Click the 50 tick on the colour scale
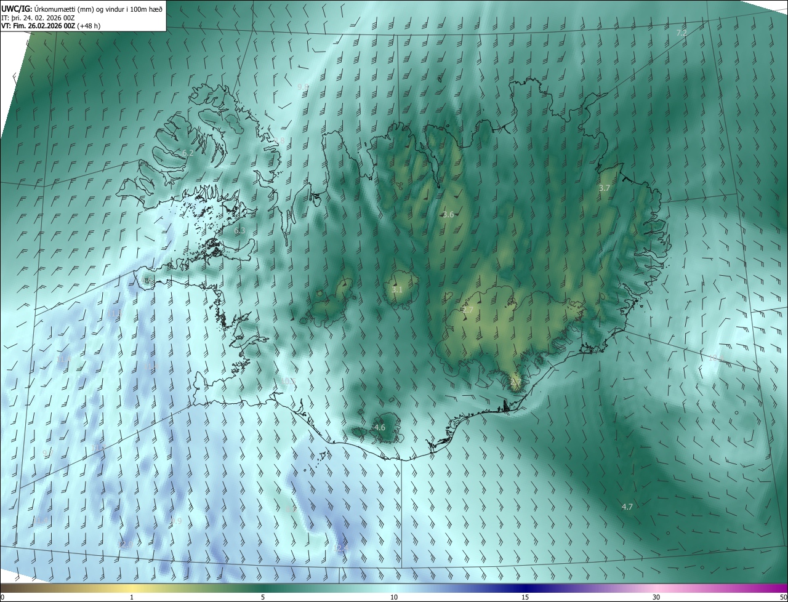The height and width of the screenshot is (602, 788). tap(783, 598)
